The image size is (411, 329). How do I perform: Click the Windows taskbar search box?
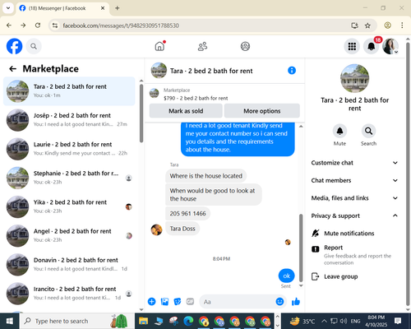pyautogui.click(x=76, y=321)
